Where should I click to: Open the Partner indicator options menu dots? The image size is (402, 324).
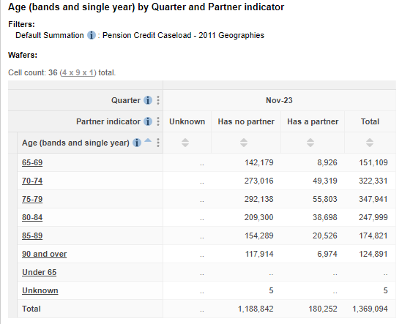point(158,121)
